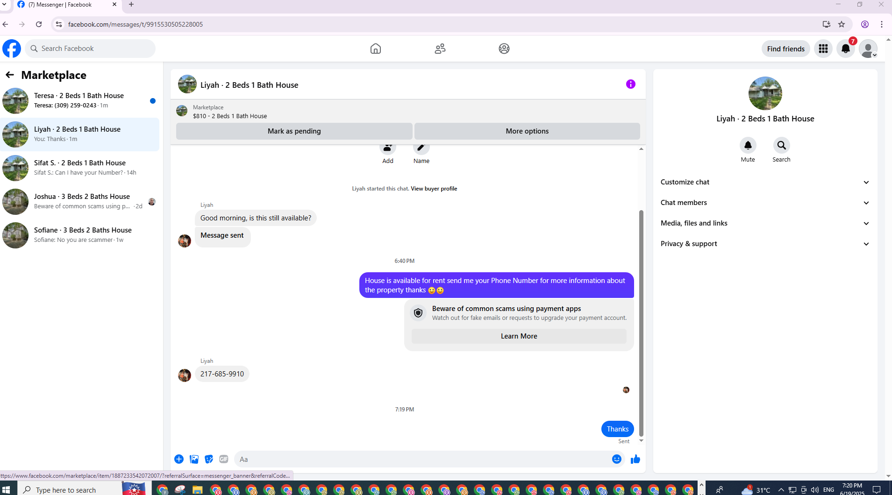Screen dimensions: 892x495
Task: Click the volume icon in system tray
Action: point(815,490)
